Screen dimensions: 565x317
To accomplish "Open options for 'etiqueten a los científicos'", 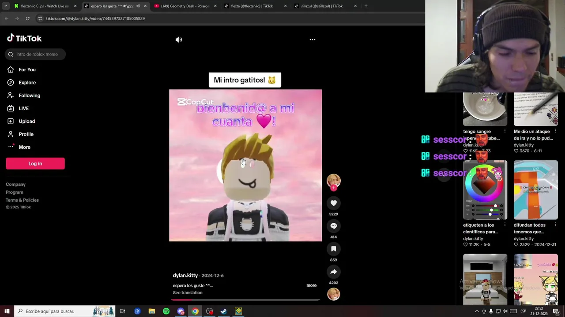I will [505, 225].
